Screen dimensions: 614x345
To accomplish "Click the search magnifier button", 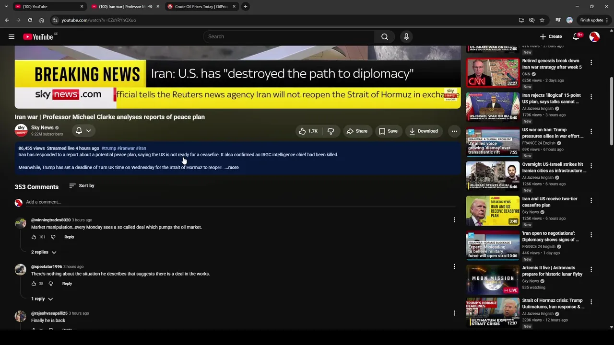I will pos(385,36).
